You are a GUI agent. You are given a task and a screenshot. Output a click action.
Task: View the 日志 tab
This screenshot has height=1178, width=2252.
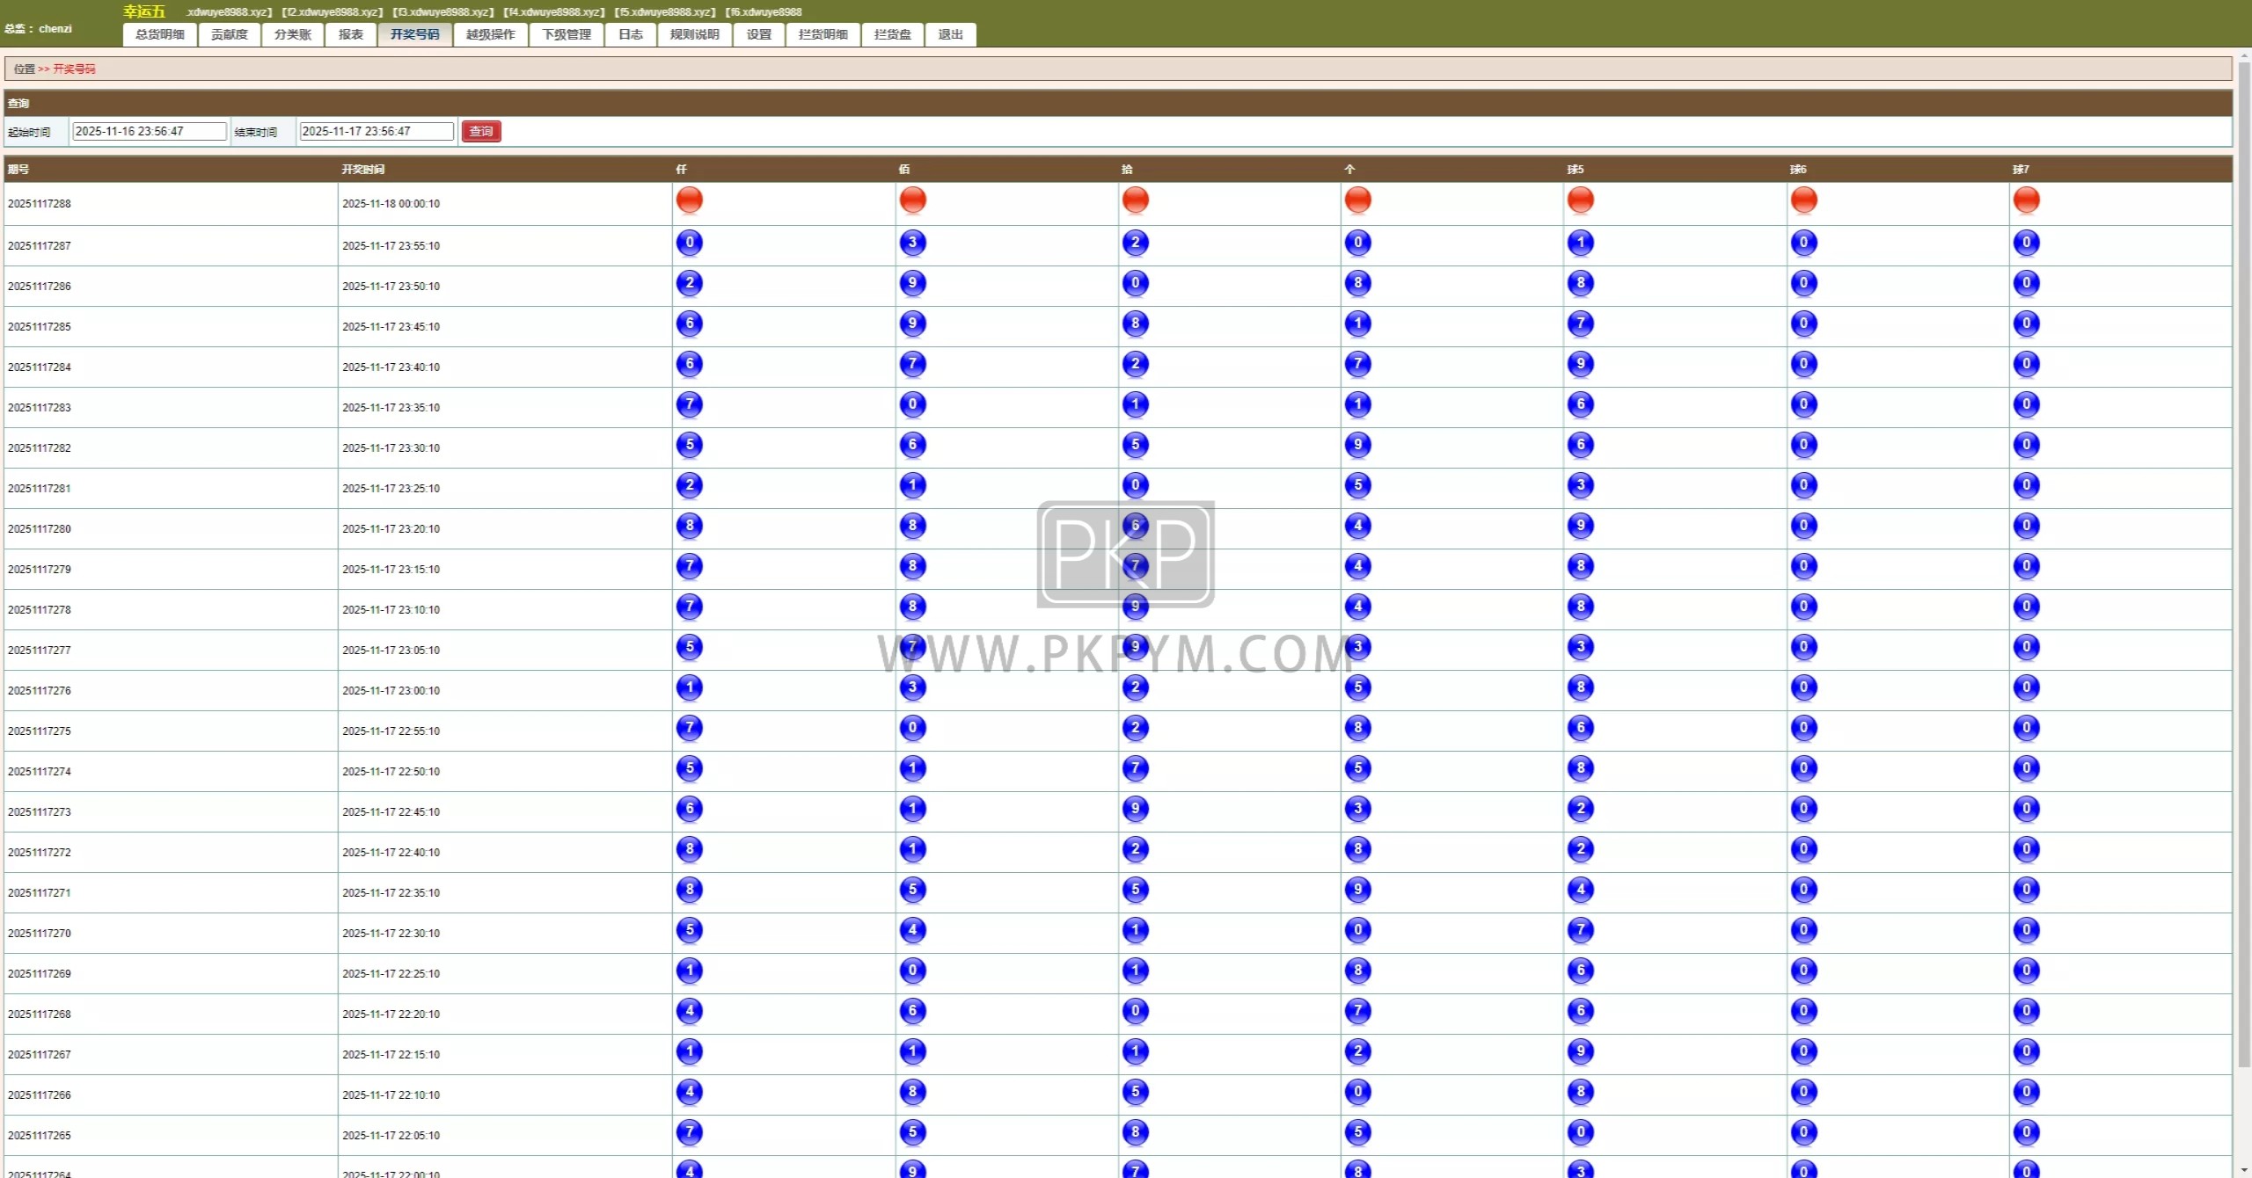(631, 34)
